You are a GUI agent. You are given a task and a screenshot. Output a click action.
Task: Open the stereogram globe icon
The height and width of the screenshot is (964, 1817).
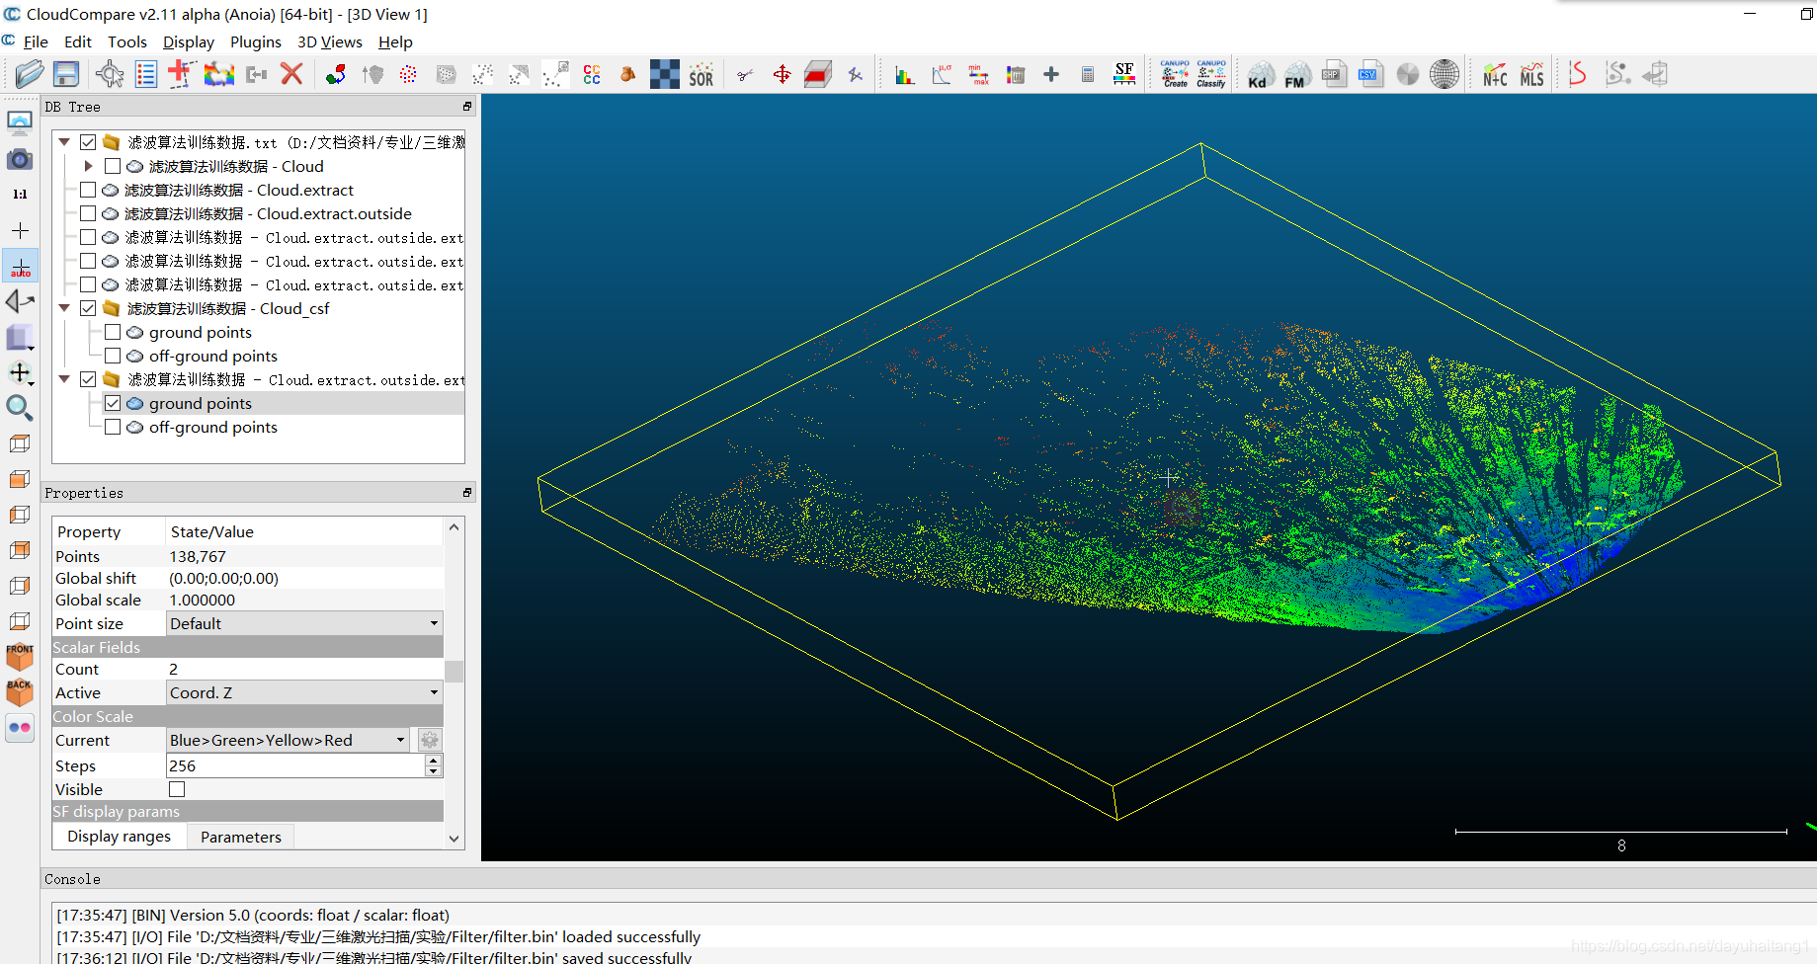point(1444,74)
